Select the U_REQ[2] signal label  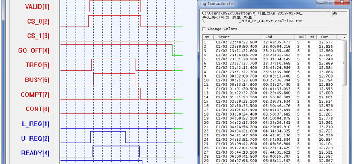point(36,138)
